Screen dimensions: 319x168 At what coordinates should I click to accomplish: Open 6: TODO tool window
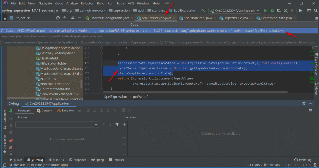[x=56, y=160]
